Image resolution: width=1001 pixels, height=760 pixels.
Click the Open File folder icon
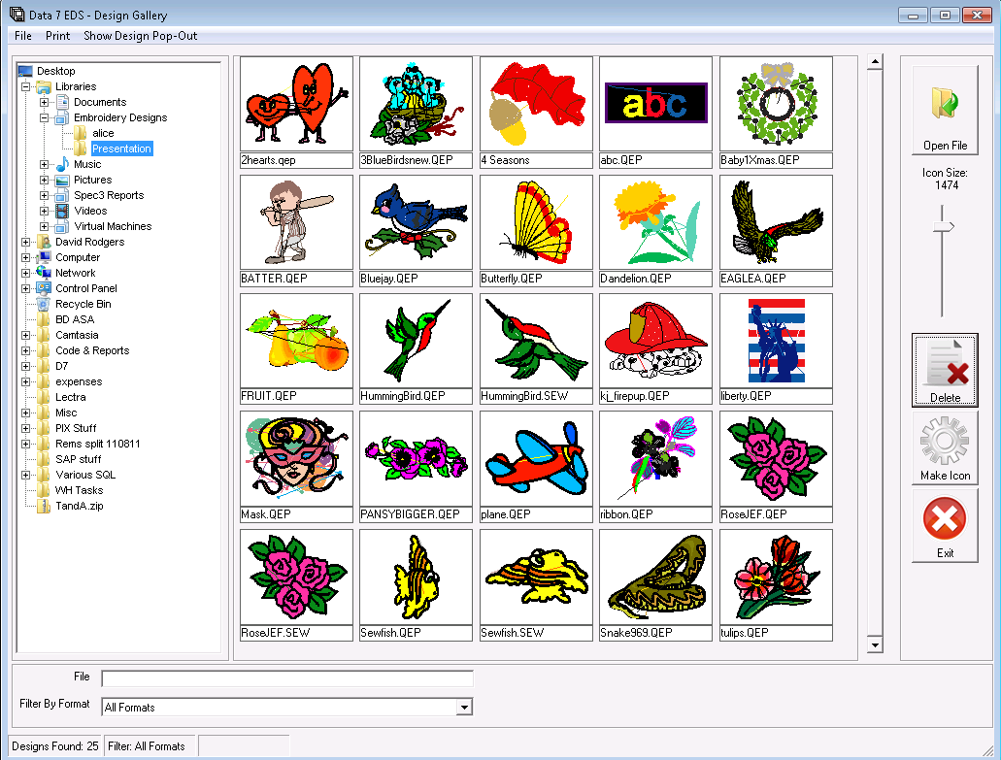[945, 110]
